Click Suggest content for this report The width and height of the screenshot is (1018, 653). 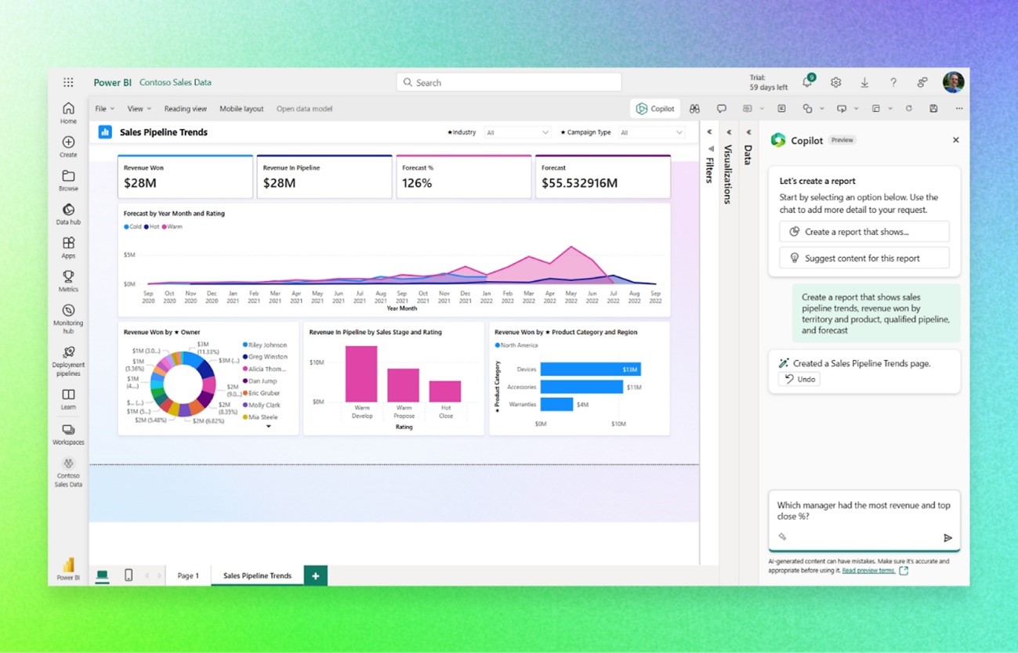864,258
